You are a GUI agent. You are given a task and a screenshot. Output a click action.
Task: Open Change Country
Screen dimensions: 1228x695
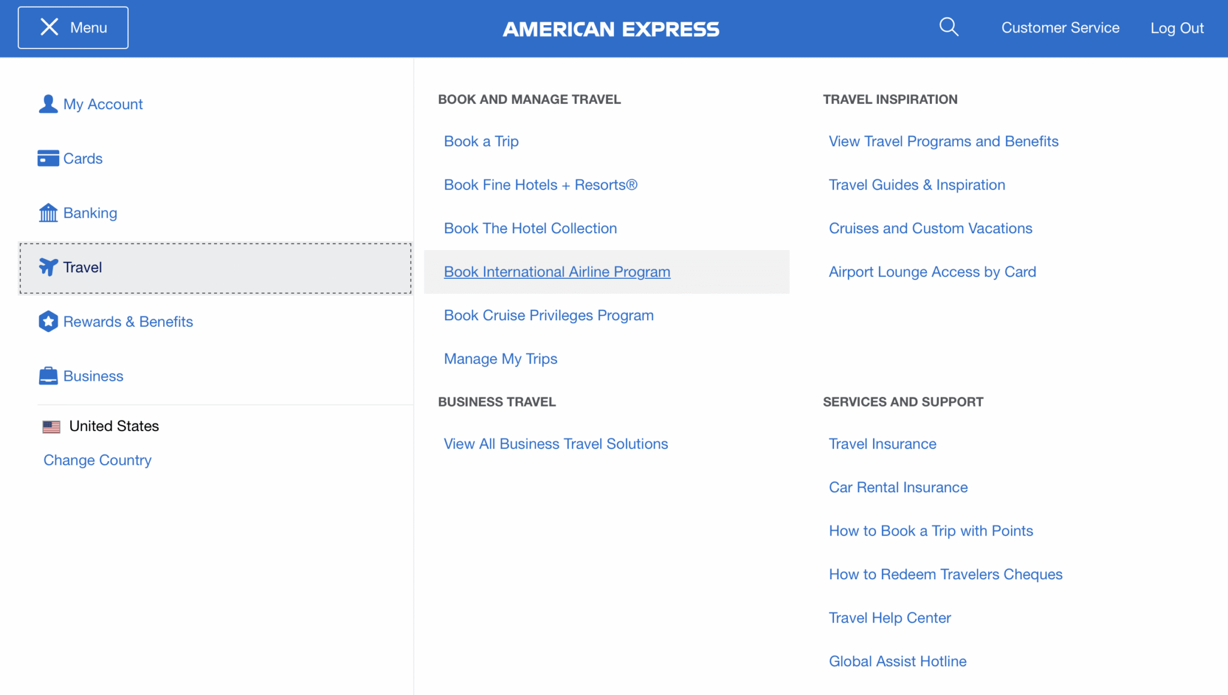97,459
